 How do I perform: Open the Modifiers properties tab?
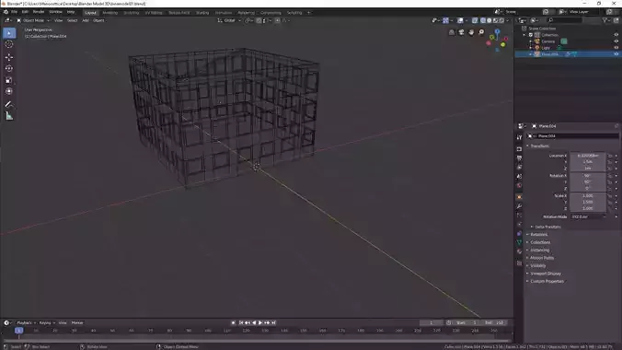click(519, 206)
